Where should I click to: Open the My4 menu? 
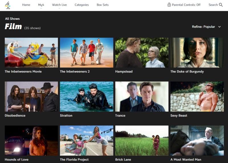41,5
